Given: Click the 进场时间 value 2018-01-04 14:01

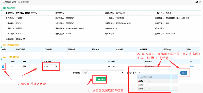Looking at the screenshot, I should [x=123, y=23].
